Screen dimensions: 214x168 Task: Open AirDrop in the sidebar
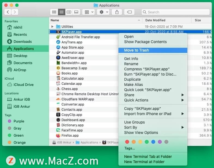point(25,70)
